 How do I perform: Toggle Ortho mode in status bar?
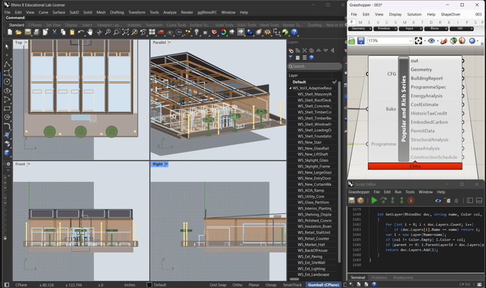click(x=237, y=285)
